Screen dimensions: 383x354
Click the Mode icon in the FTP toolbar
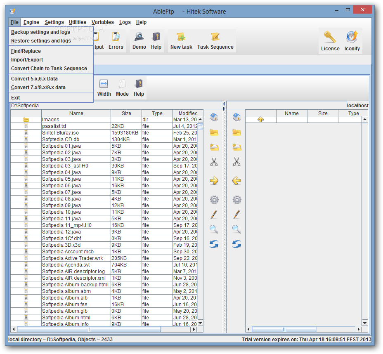point(122,88)
